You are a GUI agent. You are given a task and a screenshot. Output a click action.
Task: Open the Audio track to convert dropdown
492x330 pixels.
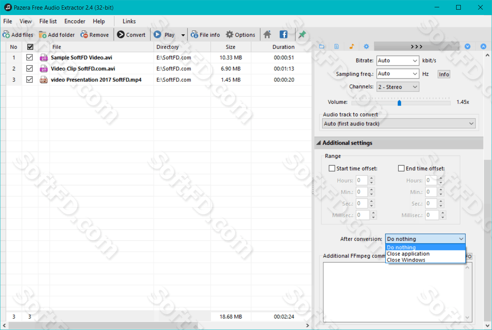(399, 124)
